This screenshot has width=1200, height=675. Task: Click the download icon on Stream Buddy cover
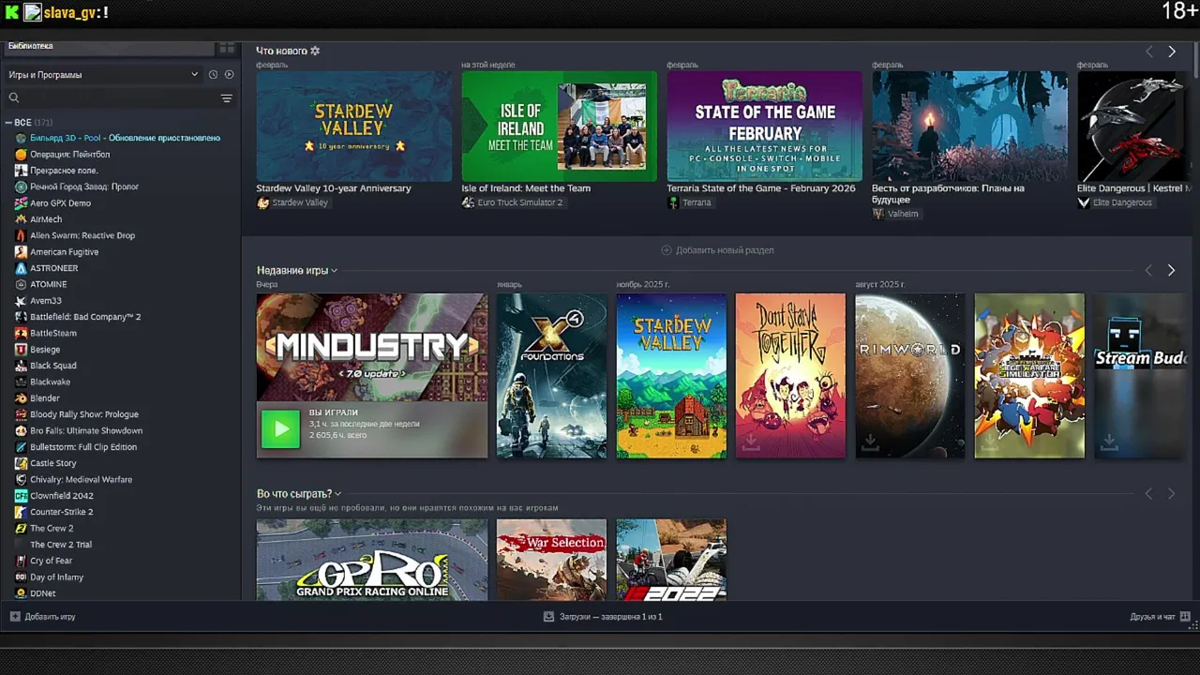pos(1109,442)
